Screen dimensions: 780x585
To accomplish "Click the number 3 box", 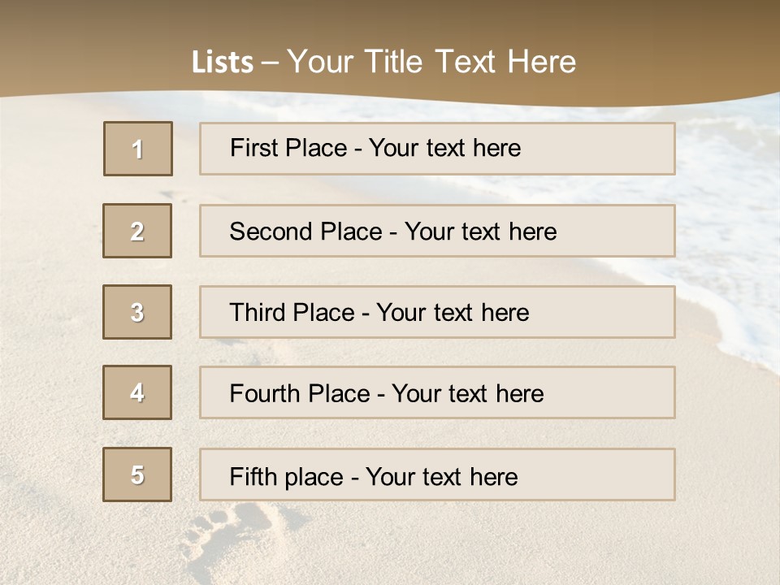I will [x=137, y=312].
